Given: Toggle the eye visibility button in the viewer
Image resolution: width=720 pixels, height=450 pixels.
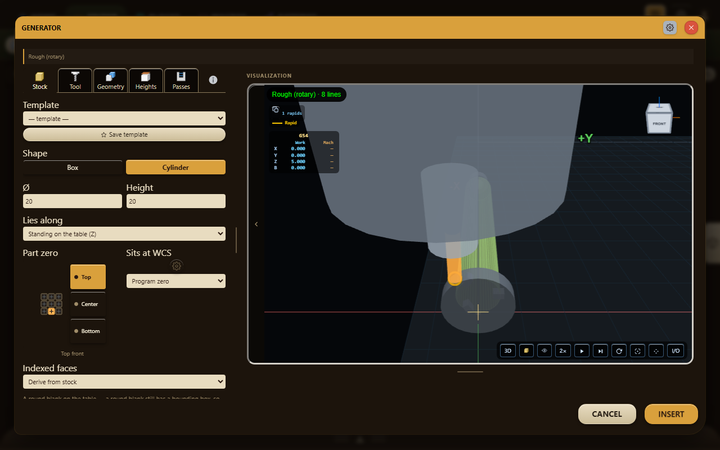Looking at the screenshot, I should (544, 350).
